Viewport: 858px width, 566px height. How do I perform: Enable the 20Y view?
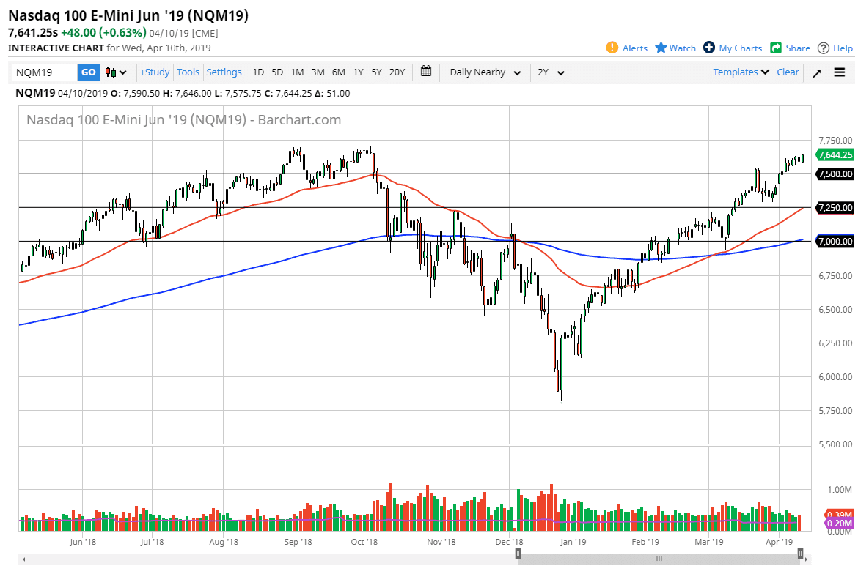tap(397, 72)
